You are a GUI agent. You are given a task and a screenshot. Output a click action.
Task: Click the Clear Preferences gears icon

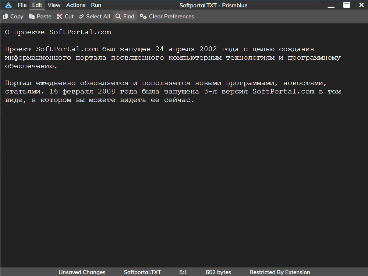(143, 17)
